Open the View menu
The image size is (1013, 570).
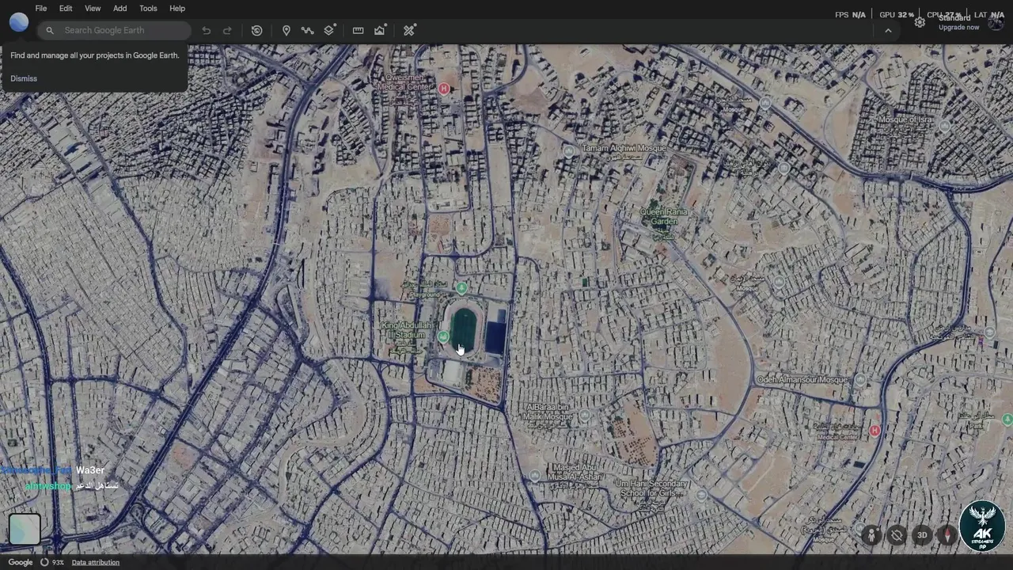(x=93, y=8)
